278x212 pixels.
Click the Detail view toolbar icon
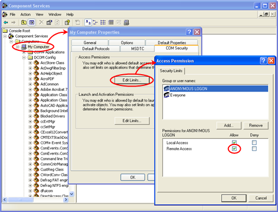pyautogui.click(x=111, y=22)
